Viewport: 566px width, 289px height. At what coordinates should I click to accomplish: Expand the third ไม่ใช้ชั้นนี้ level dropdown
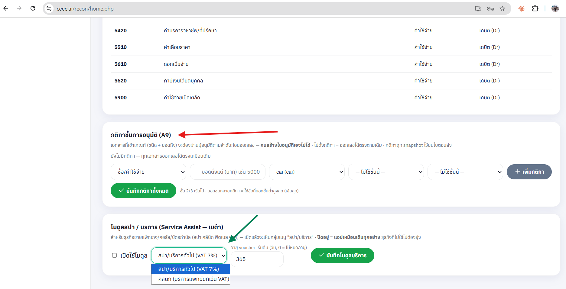(x=465, y=172)
